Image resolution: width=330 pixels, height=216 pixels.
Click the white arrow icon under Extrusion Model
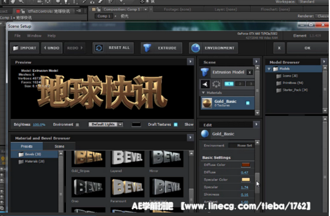[x=205, y=84]
